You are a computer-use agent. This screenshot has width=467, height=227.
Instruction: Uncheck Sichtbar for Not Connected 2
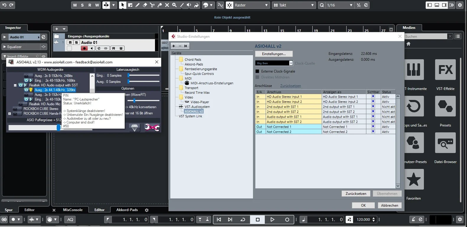click(373, 131)
